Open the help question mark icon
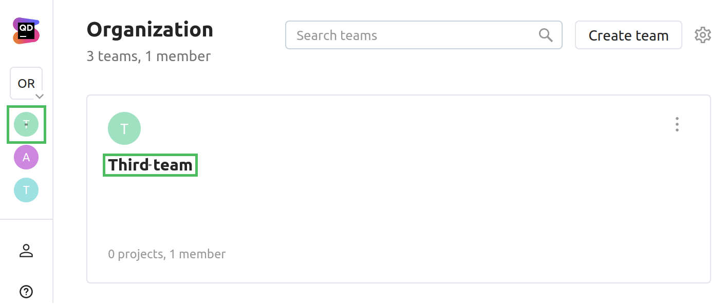The height and width of the screenshot is (304, 726). [26, 292]
